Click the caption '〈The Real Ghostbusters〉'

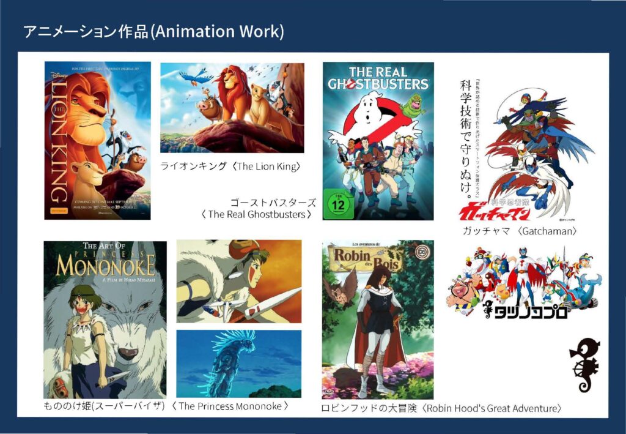point(257,215)
